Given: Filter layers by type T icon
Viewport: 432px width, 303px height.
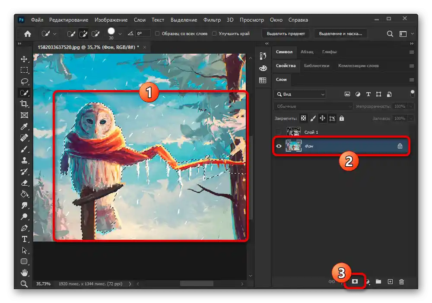Looking at the screenshot, I should click(368, 94).
